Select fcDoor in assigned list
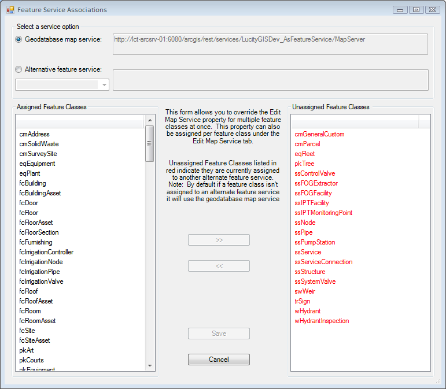This screenshot has width=446, height=389. [29, 203]
